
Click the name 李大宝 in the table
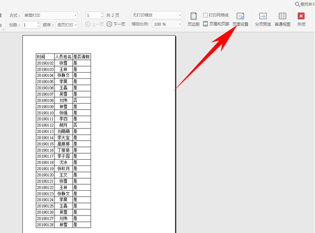(x=63, y=138)
